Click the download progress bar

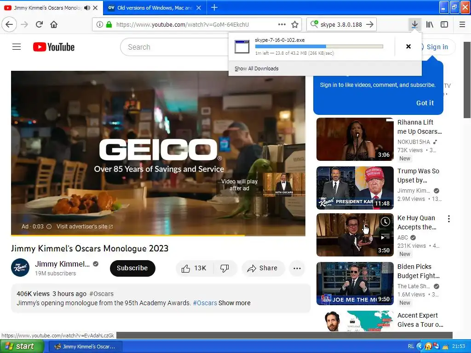click(x=319, y=46)
